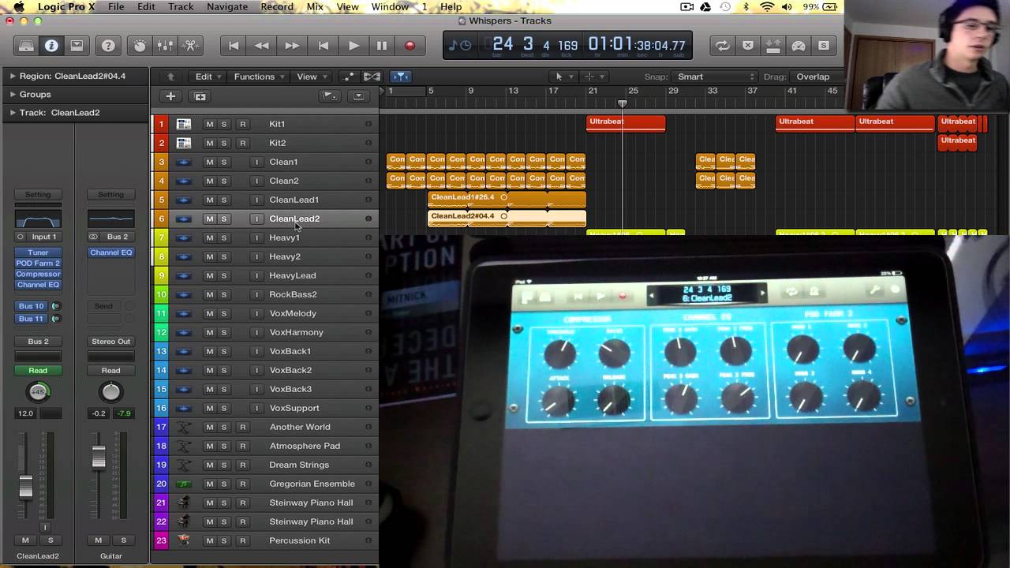The width and height of the screenshot is (1010, 568).
Task: Toggle the Catch playhead button
Action: pos(401,77)
